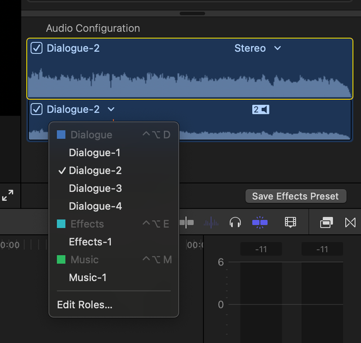Toggle the snapping icon
This screenshot has height=343, width=361.
pyautogui.click(x=259, y=223)
